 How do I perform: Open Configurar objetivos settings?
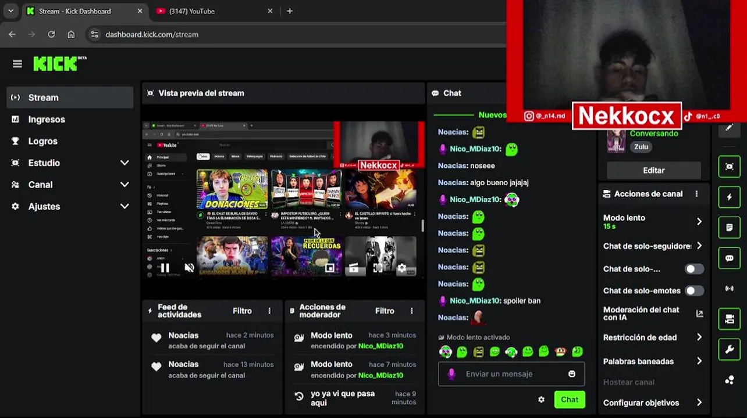[x=653, y=402]
